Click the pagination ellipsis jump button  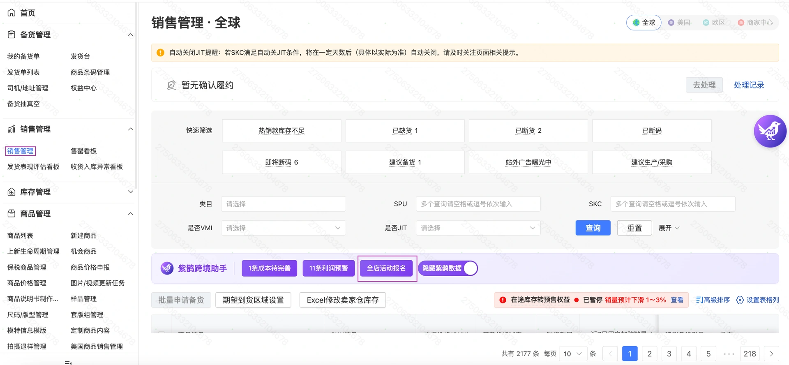[729, 354]
